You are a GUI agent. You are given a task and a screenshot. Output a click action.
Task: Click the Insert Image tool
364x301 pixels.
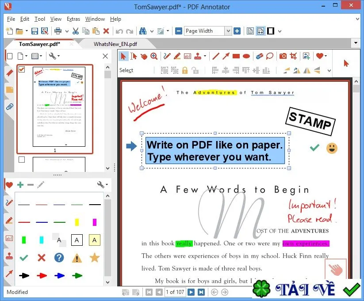click(x=307, y=56)
